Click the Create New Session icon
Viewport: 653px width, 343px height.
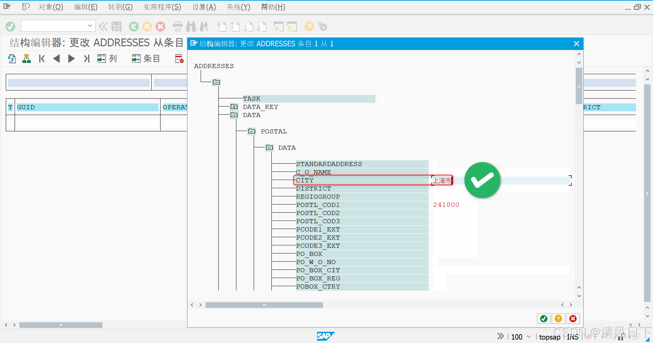279,26
